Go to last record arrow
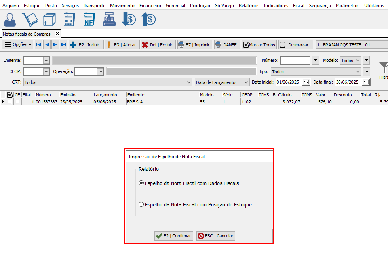Screen dimensions: 388x279 [64, 45]
